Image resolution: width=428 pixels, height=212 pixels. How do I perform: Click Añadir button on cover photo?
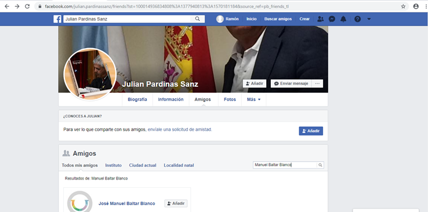255,83
